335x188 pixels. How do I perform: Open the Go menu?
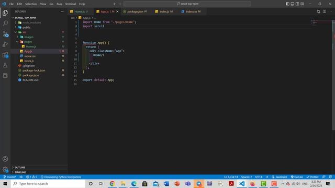51,4
